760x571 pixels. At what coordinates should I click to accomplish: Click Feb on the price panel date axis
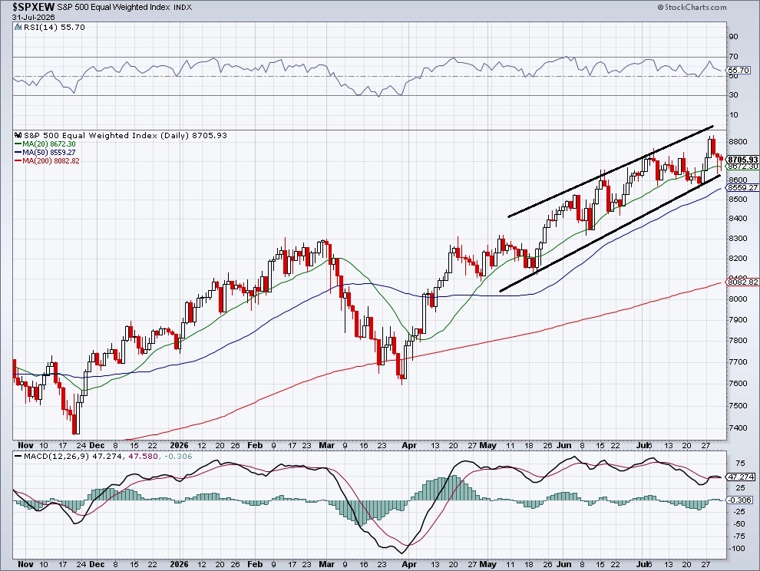click(254, 445)
